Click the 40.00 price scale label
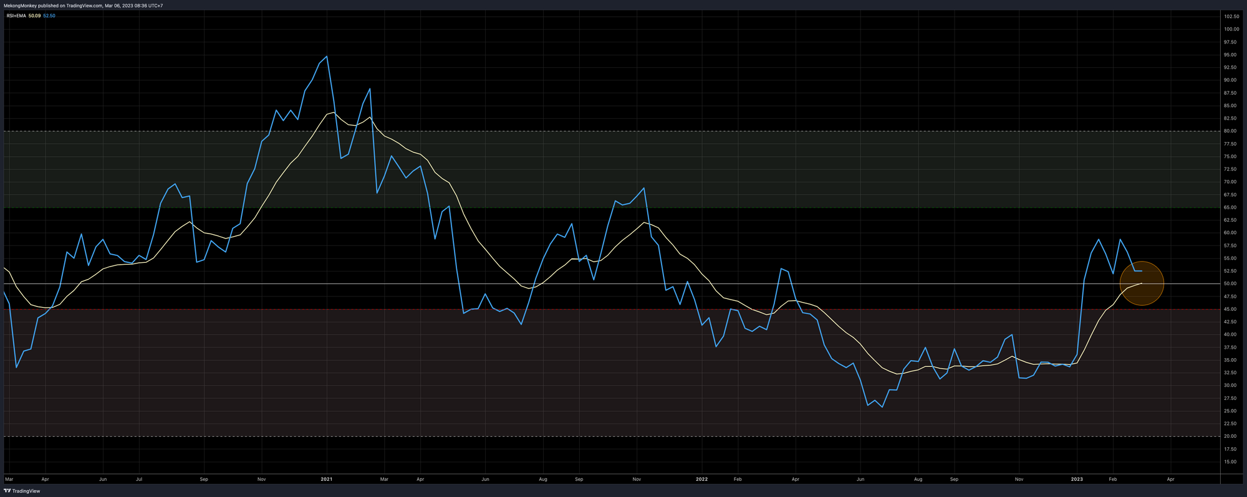The height and width of the screenshot is (497, 1247). [1231, 334]
